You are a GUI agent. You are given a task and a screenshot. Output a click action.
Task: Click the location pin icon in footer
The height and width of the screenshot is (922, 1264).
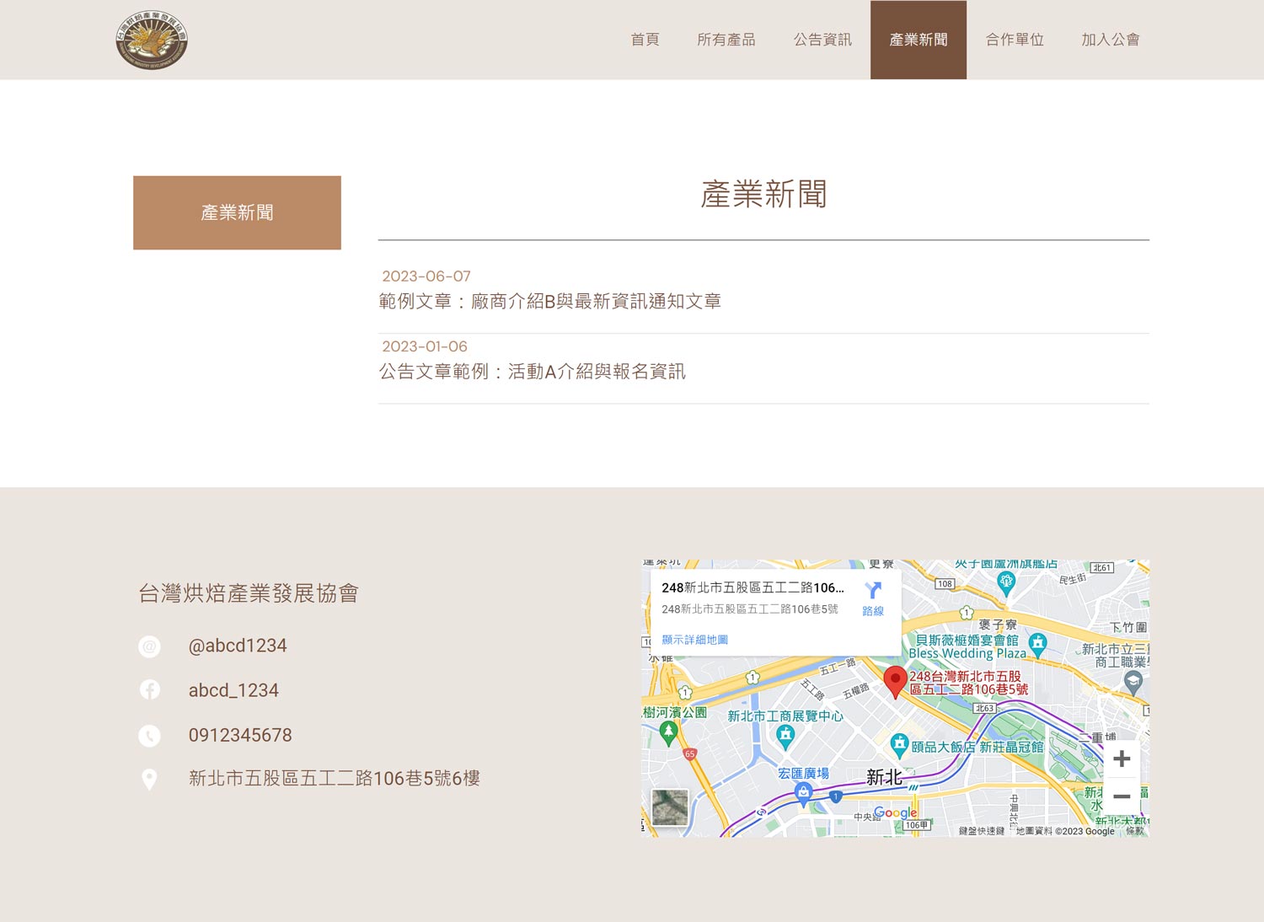149,780
